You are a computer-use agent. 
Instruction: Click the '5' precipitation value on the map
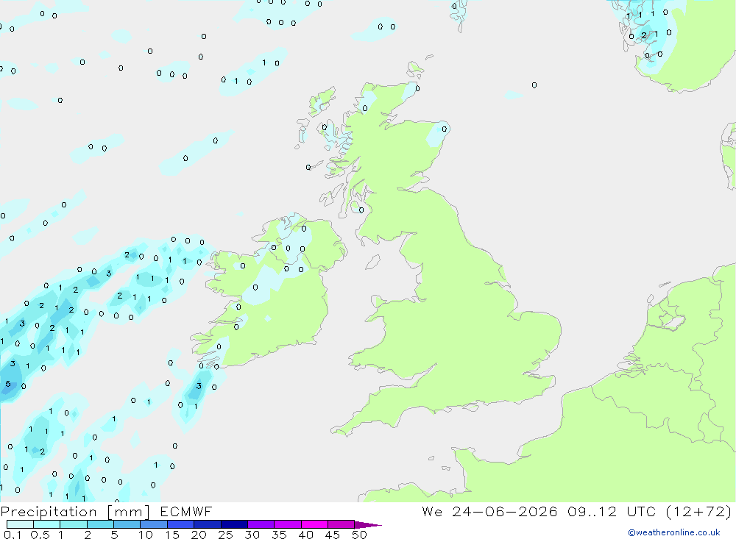[x=8, y=384]
